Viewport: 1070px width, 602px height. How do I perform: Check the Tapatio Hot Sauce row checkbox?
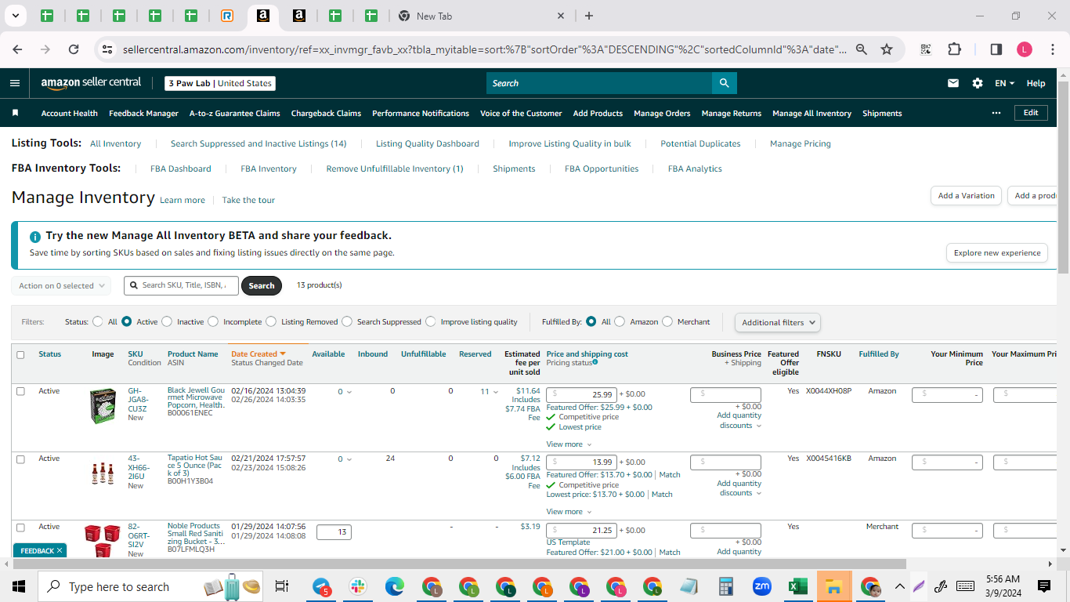pyautogui.click(x=20, y=459)
